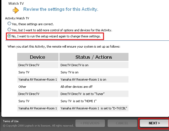
Task: Click the PREVIOUS button
Action: [x=90, y=123]
